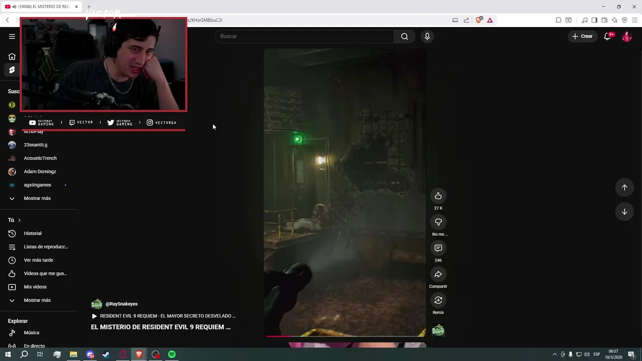Viewport: 642px width, 361px height.
Task: Open the volume control in system tray
Action: 587,354
